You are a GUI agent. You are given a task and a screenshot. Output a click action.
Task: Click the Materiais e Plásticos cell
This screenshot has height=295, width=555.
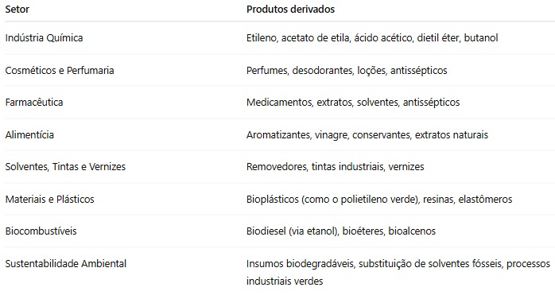pyautogui.click(x=49, y=200)
